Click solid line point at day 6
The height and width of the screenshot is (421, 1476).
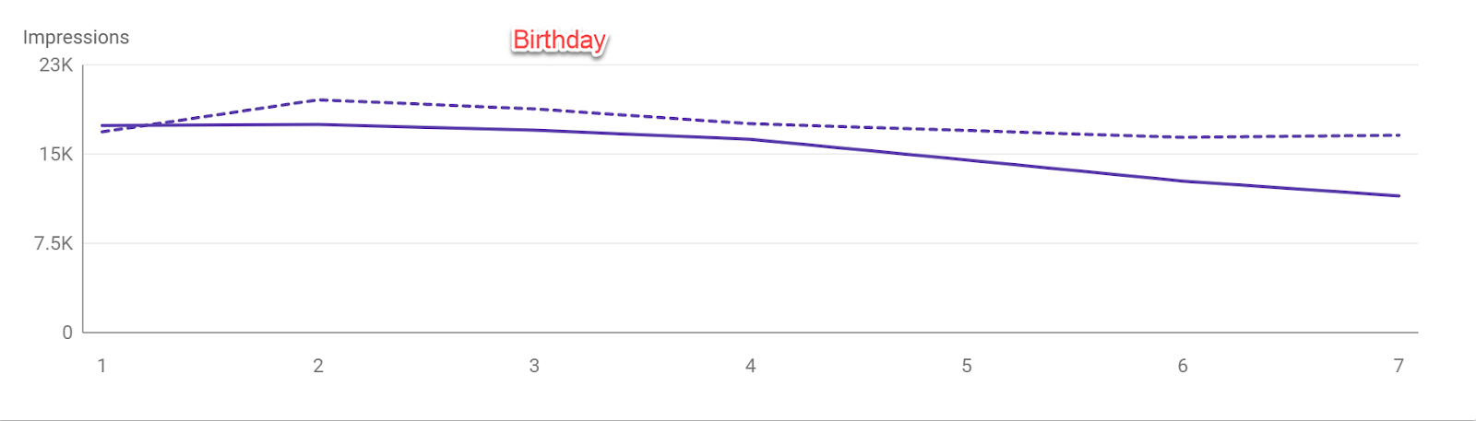pyautogui.click(x=1183, y=181)
